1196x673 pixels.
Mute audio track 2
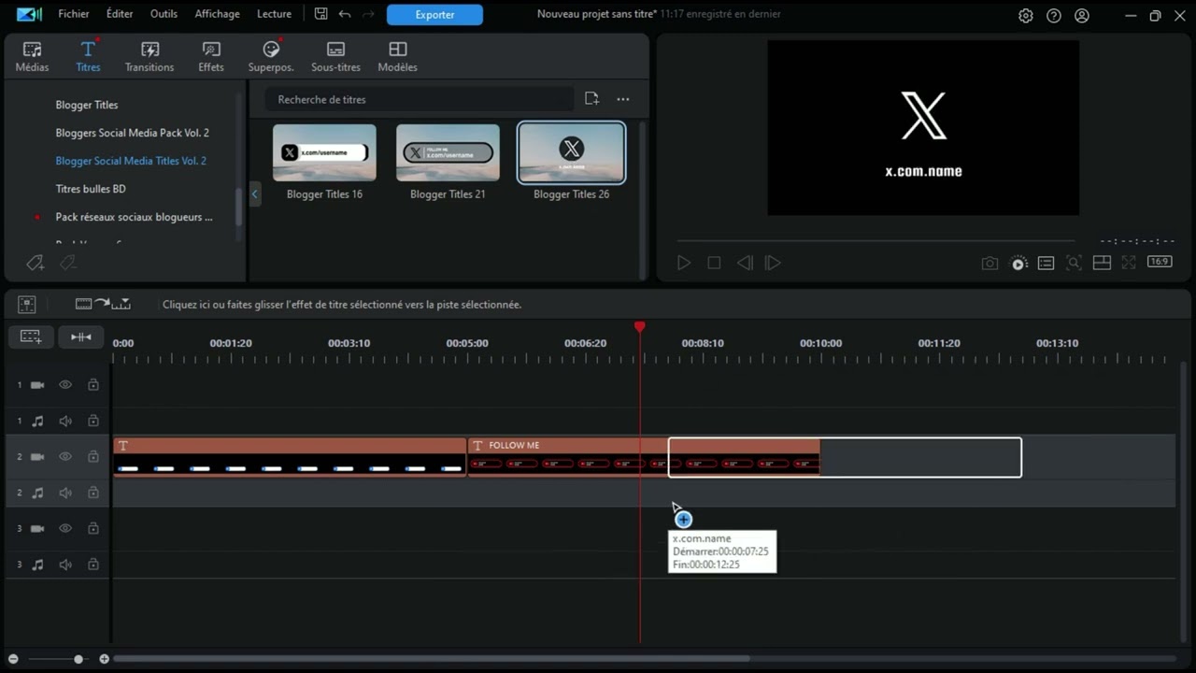65,493
